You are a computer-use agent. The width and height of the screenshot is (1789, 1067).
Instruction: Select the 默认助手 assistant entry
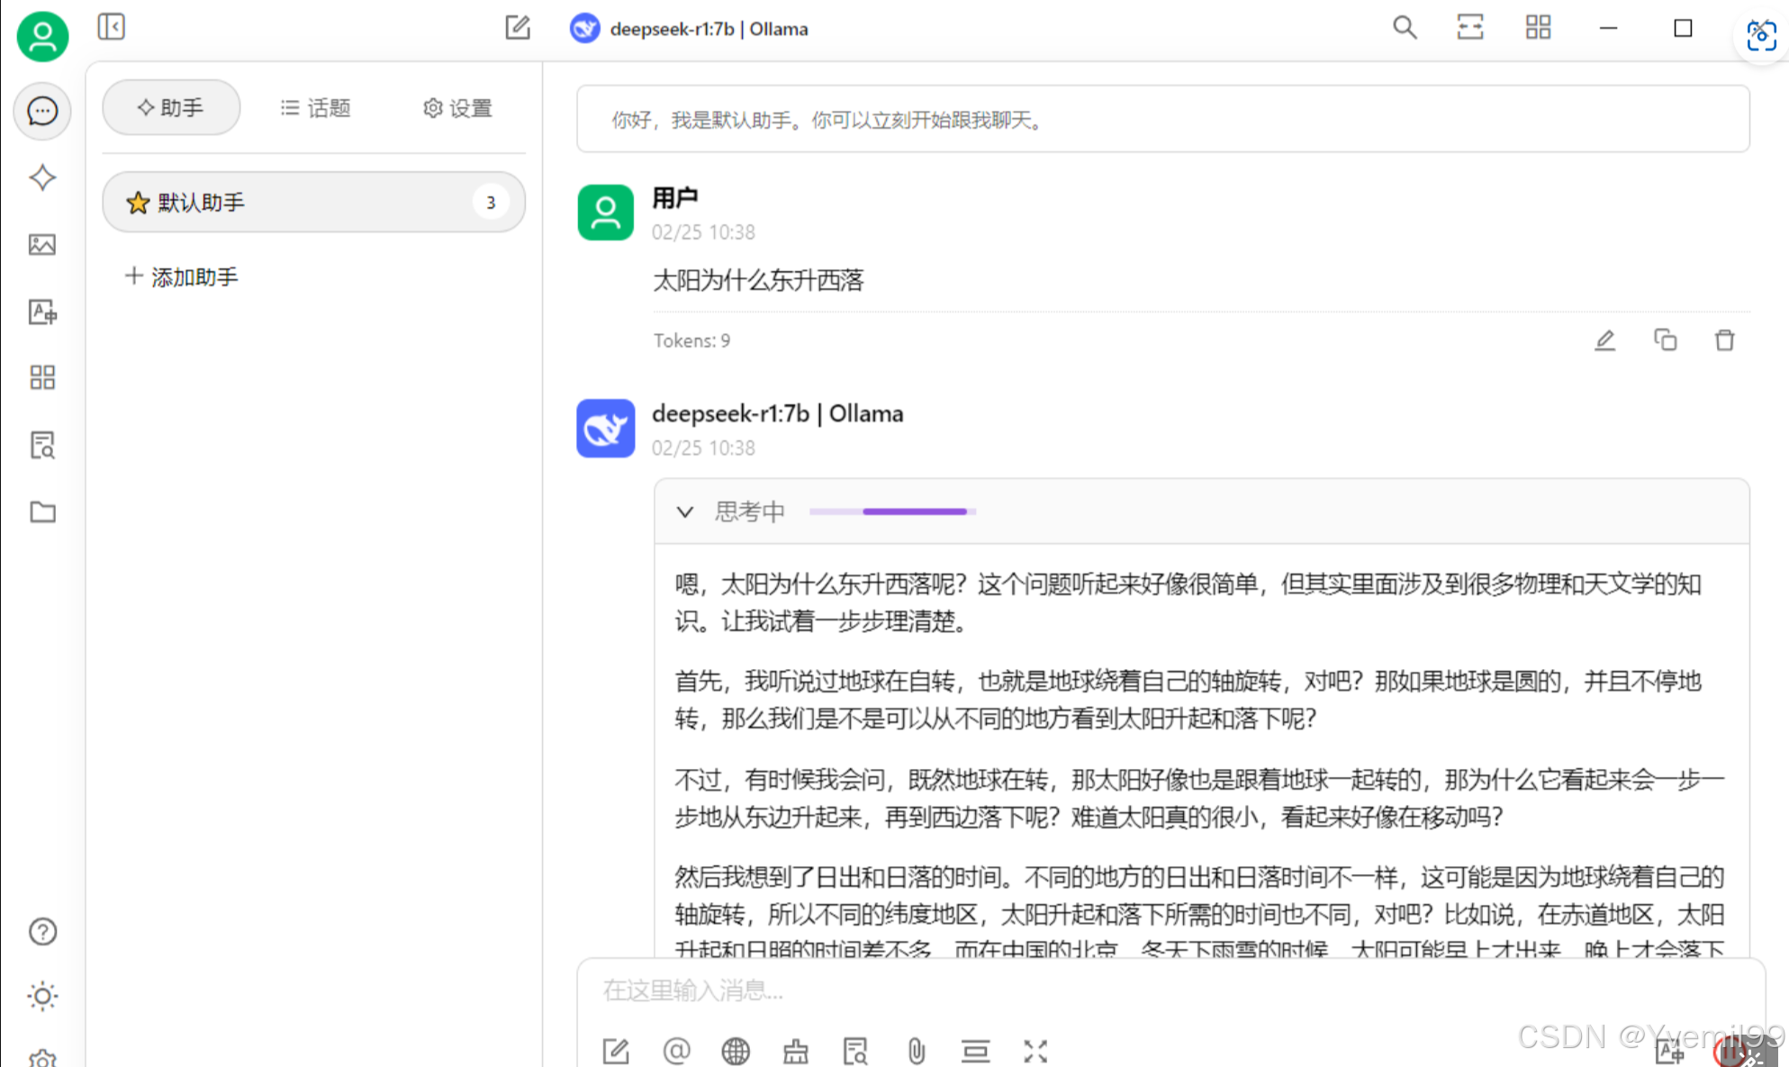tap(297, 203)
